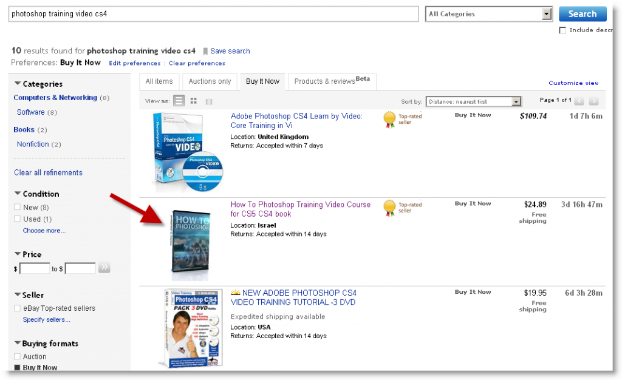
Task: Click the $19.95 price
Action: [535, 293]
